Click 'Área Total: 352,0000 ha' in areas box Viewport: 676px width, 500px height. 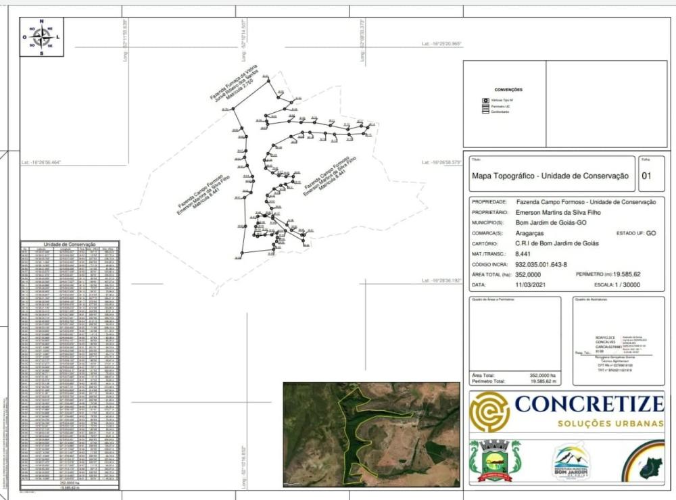[514, 376]
